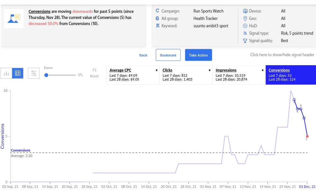This screenshot has height=193, width=316.
Task: Click the Zoom slider handle
Action: point(46,75)
